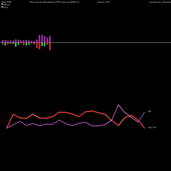Click the end point of the red price line
The height and width of the screenshot is (171, 171).
coord(145,128)
